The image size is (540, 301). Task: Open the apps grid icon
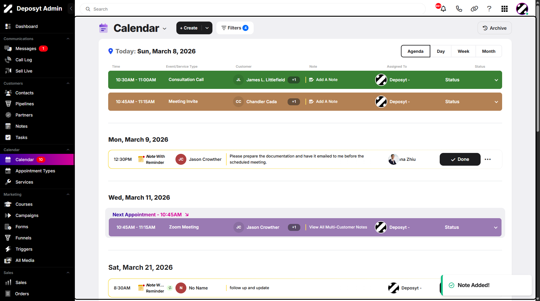pos(504,9)
